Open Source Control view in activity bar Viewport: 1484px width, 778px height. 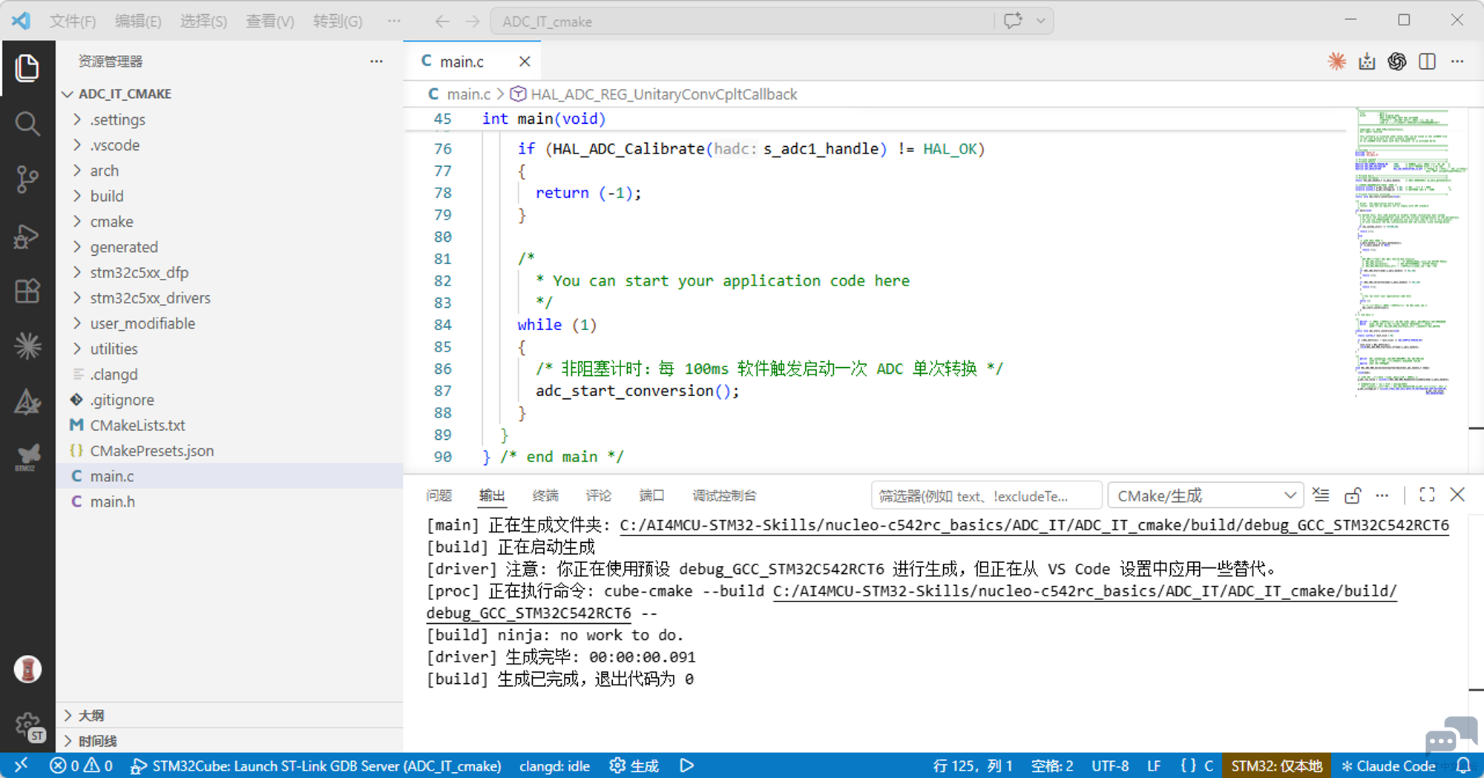click(x=27, y=179)
